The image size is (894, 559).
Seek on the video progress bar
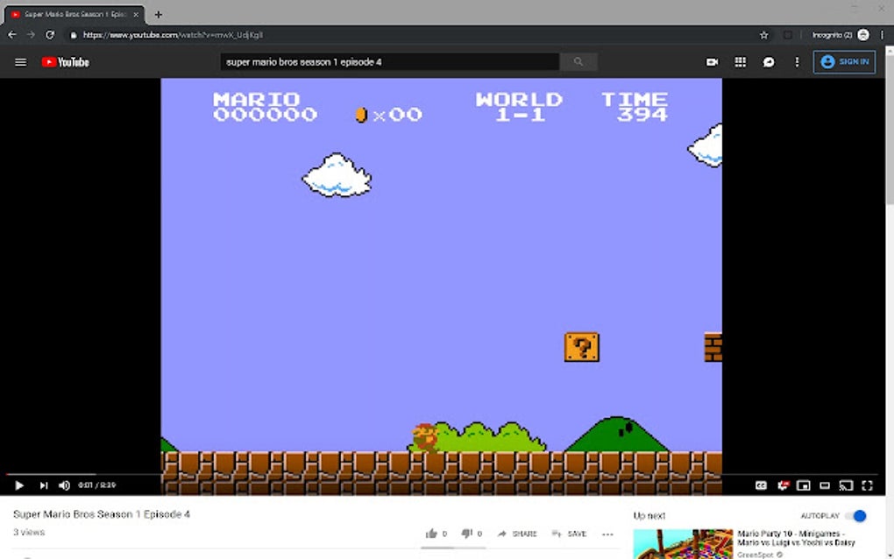tap(442, 474)
